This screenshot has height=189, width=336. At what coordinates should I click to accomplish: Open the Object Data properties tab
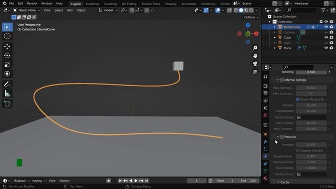coord(266,171)
